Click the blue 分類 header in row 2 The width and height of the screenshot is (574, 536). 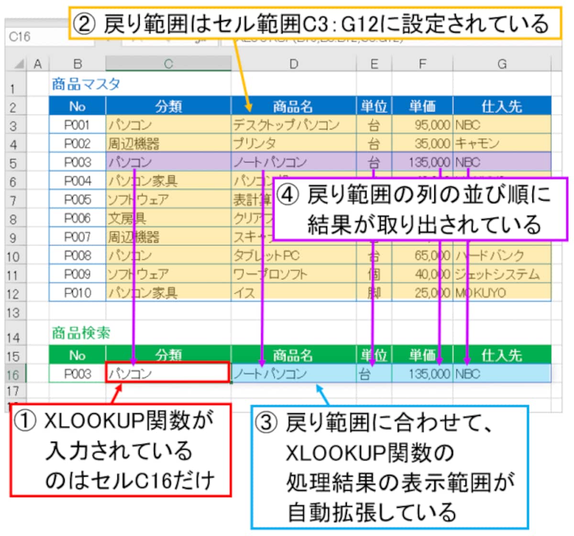(168, 106)
